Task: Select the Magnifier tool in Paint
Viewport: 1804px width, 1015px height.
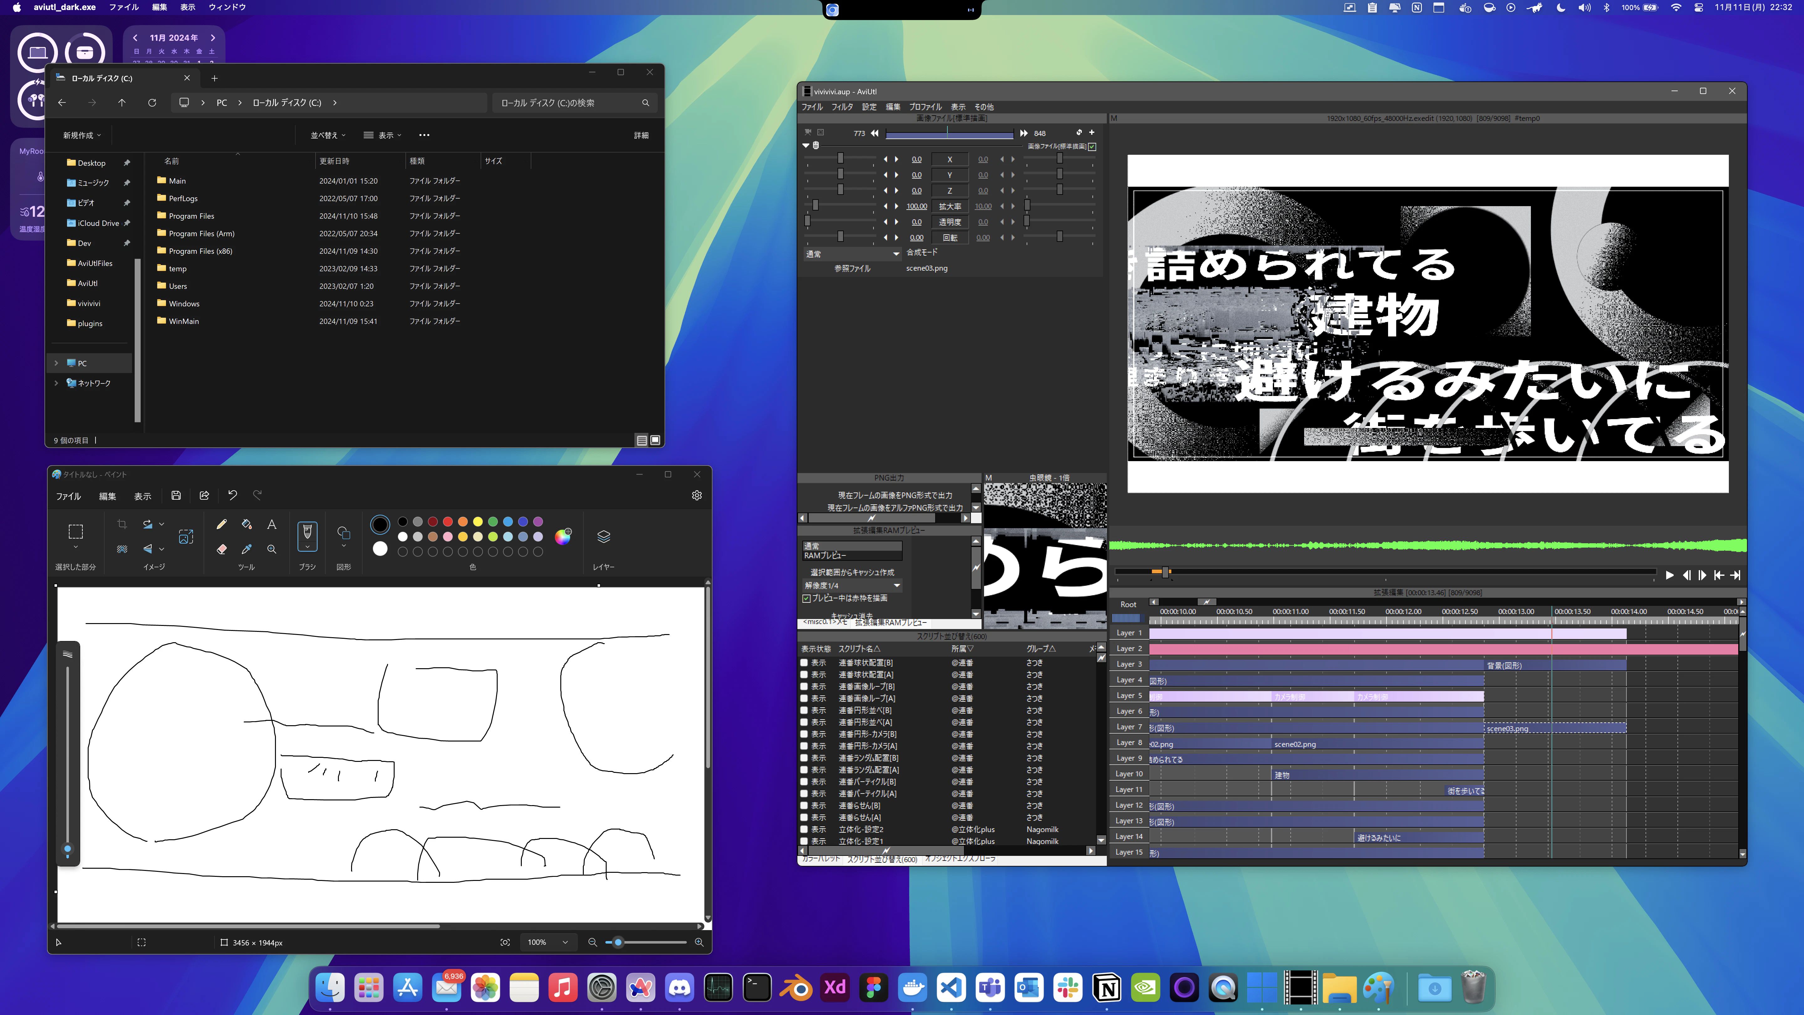Action: 272,549
